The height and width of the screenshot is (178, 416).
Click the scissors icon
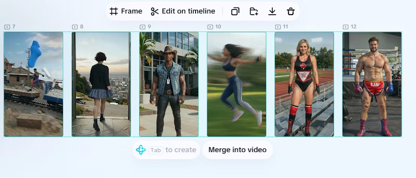pyautogui.click(x=155, y=11)
